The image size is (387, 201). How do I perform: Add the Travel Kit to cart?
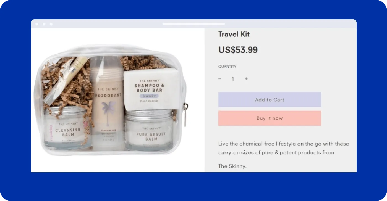(270, 100)
